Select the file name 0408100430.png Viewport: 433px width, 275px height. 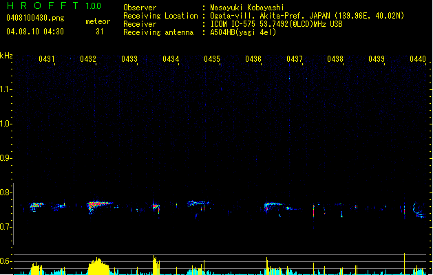coord(35,18)
